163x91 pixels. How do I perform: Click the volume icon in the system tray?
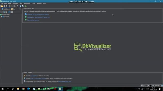[x=144, y=89]
